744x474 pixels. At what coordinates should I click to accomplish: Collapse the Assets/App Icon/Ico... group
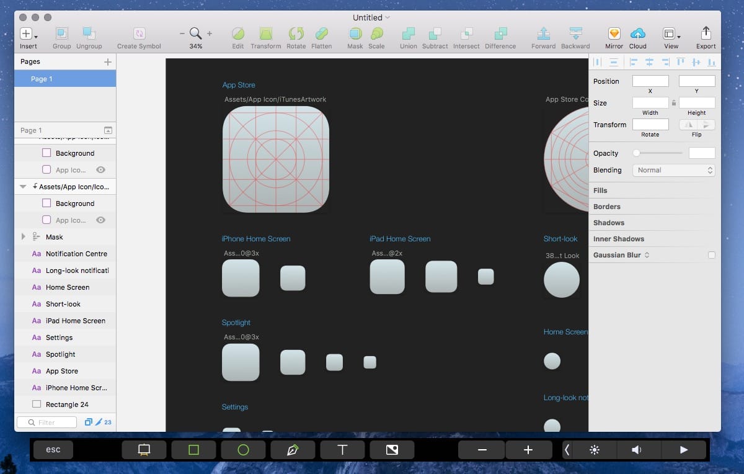tap(24, 186)
